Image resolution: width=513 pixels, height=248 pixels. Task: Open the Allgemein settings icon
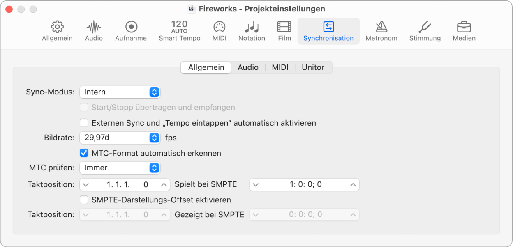click(57, 31)
